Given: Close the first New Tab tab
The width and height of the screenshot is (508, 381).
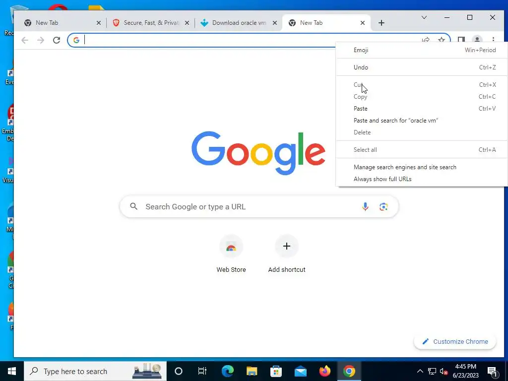Looking at the screenshot, I should (x=99, y=23).
